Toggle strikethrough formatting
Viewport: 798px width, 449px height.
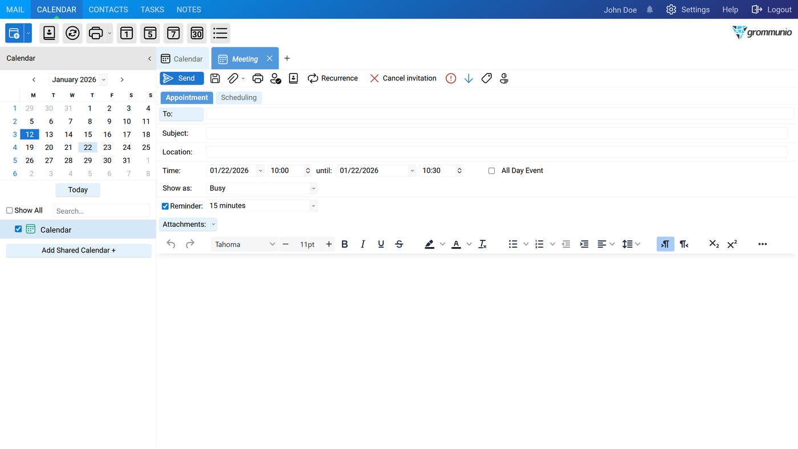coord(399,244)
